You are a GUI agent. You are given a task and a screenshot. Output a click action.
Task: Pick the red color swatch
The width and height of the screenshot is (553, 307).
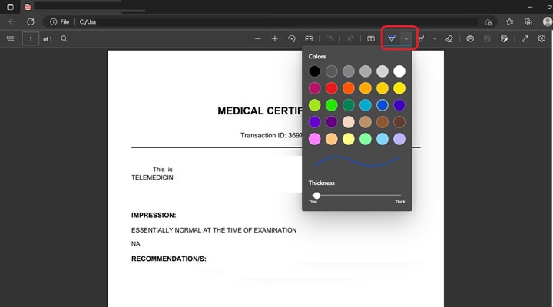(x=331, y=88)
